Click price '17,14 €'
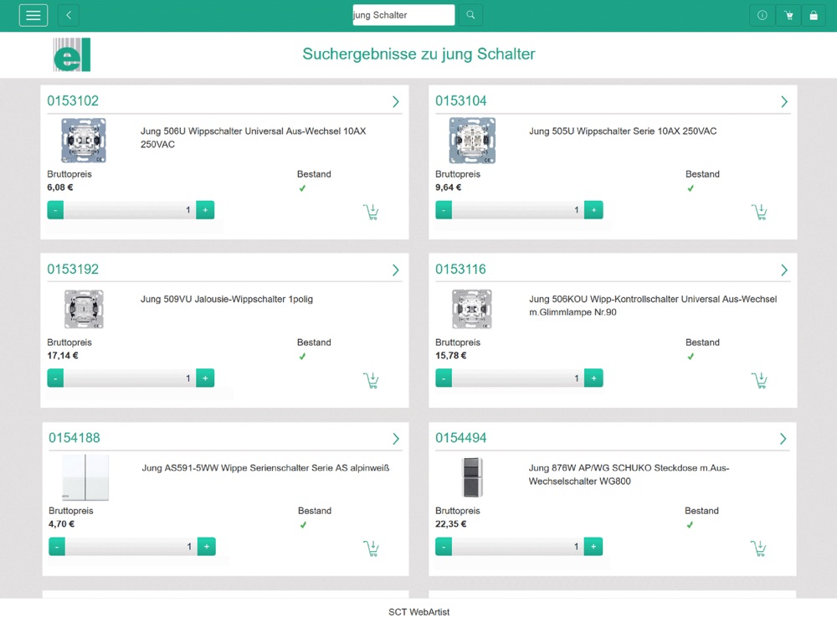 tap(63, 356)
